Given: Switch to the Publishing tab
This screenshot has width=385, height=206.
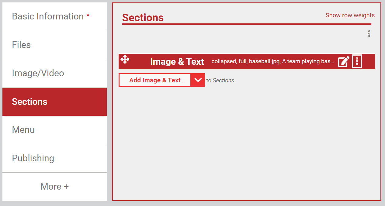Looking at the screenshot, I should pyautogui.click(x=54, y=158).
